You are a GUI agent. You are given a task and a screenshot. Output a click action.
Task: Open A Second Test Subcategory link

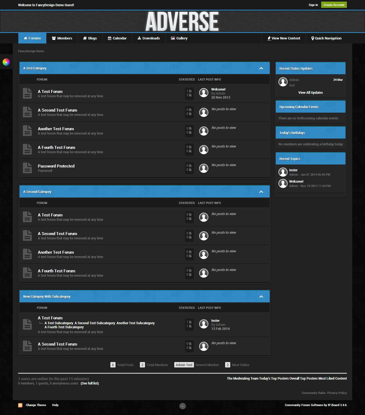pos(95,323)
